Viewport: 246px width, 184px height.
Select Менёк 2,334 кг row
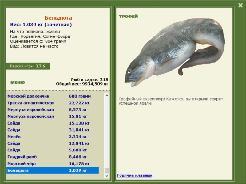pos(53,136)
